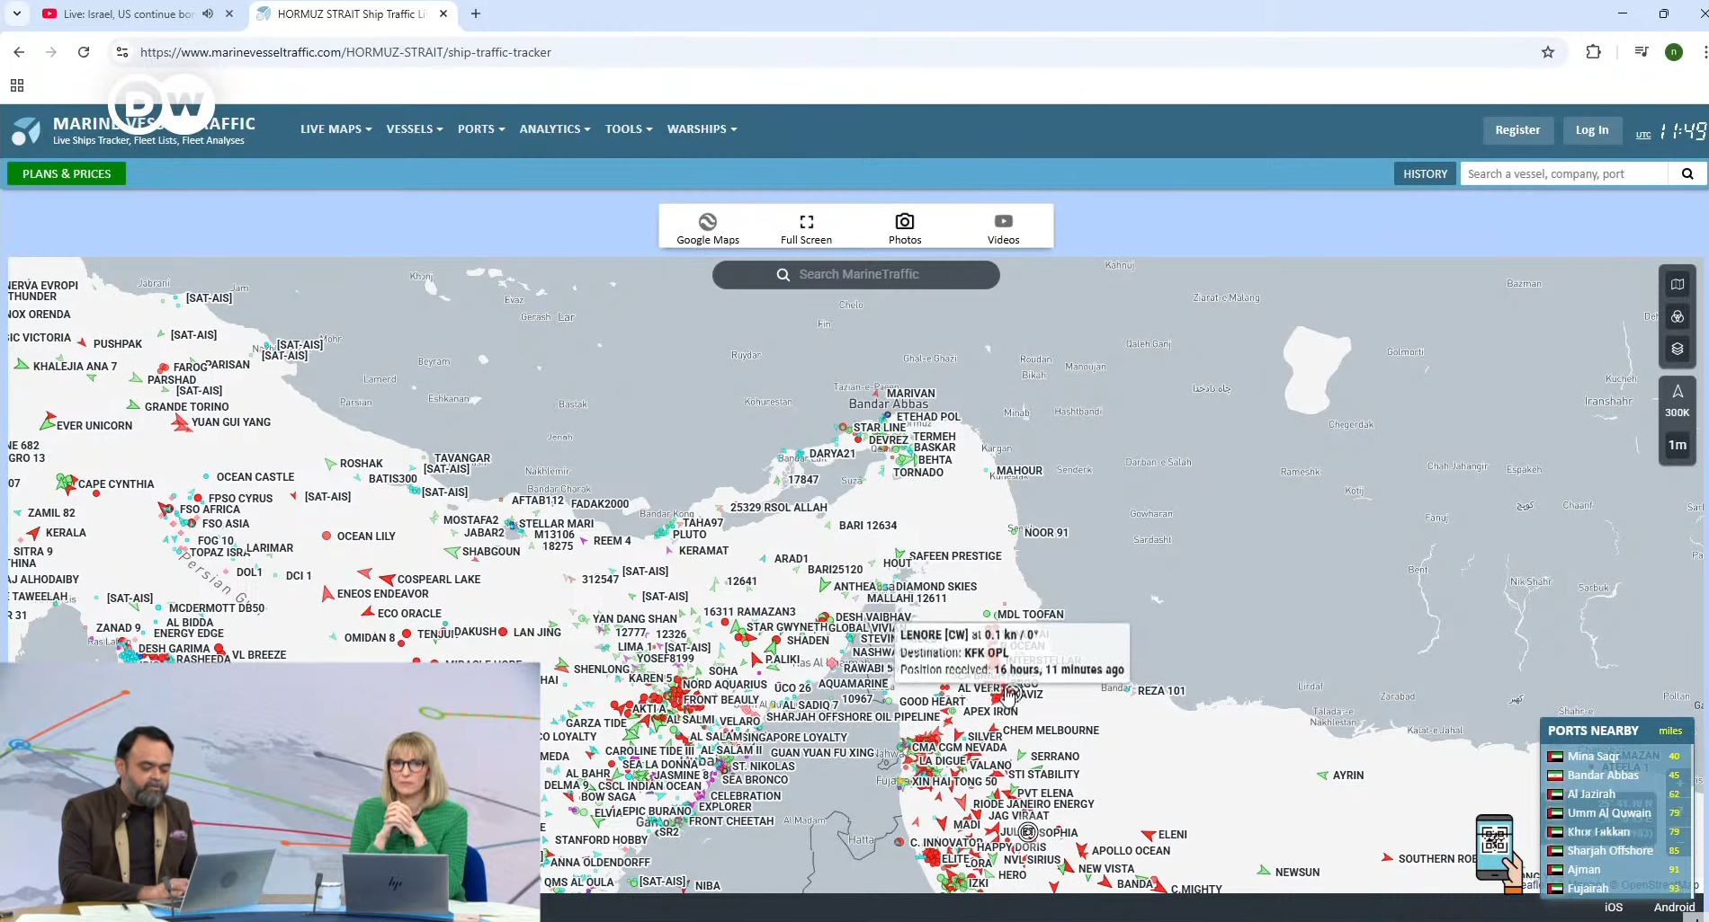This screenshot has width=1709, height=922.
Task: Open browser extensions puzzle icon
Action: (x=1593, y=52)
